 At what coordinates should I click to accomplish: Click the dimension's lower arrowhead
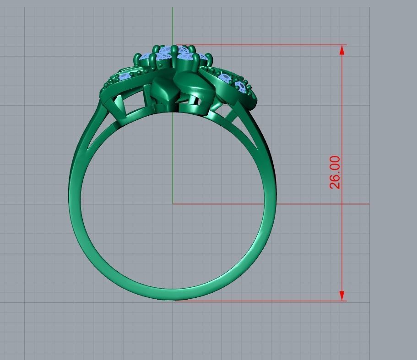(342, 296)
